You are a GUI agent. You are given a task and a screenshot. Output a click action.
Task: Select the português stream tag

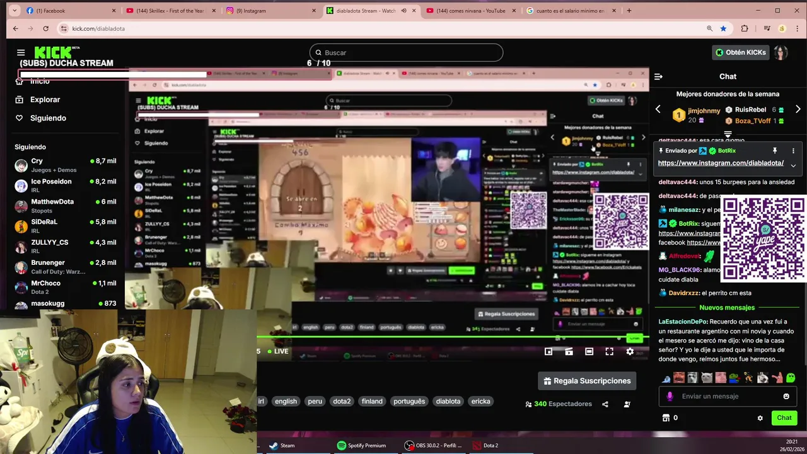(409, 401)
